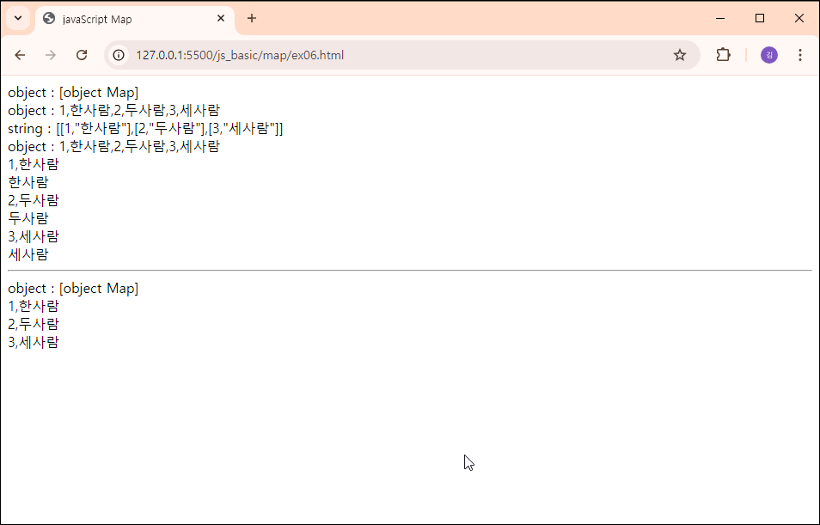This screenshot has width=820, height=525.
Task: Click the first 'object : [object Map]' line
Action: (73, 93)
